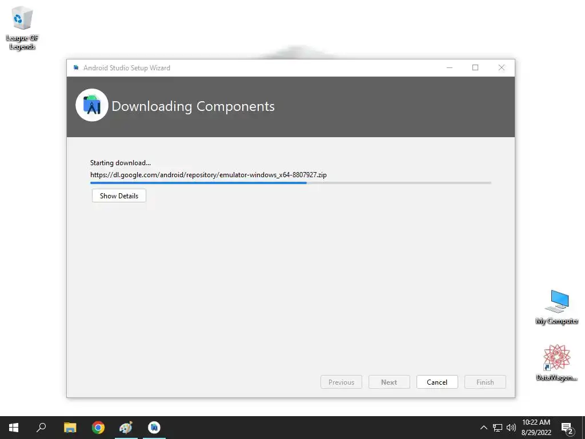Click the clock showing 10:22 AM
The image size is (585, 439).
coord(536,422)
